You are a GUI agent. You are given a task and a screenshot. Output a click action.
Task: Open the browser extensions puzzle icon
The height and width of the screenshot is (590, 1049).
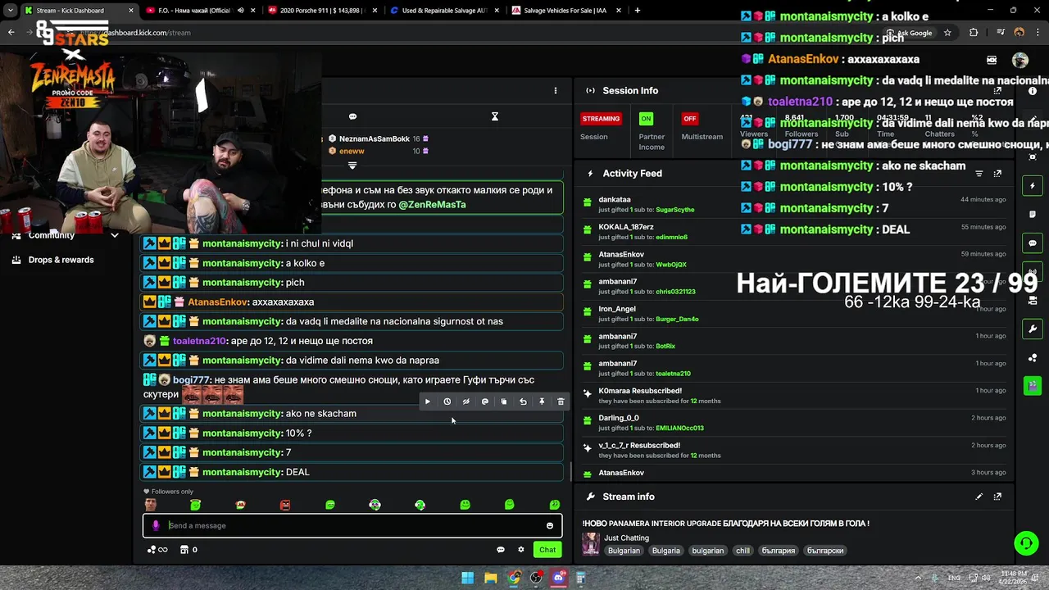(974, 33)
